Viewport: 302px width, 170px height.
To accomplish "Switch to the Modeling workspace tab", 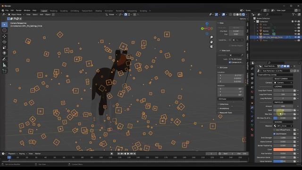I will click(x=53, y=11).
